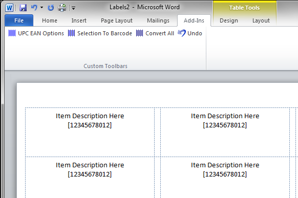298x198 pixels.
Task: Click the quick access Undo arrow icon
Action: coord(34,8)
